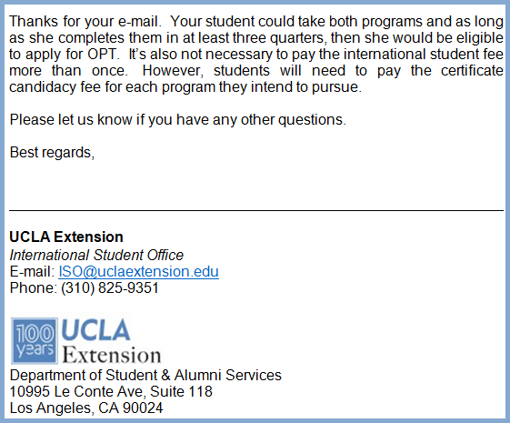
Task: Click the italic International Student Office line
Action: (x=96, y=255)
